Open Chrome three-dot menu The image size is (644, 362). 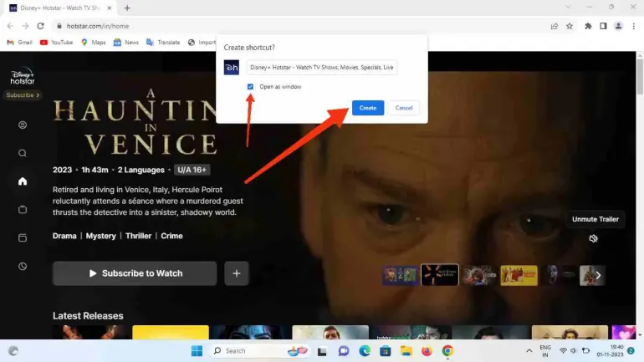point(634,26)
